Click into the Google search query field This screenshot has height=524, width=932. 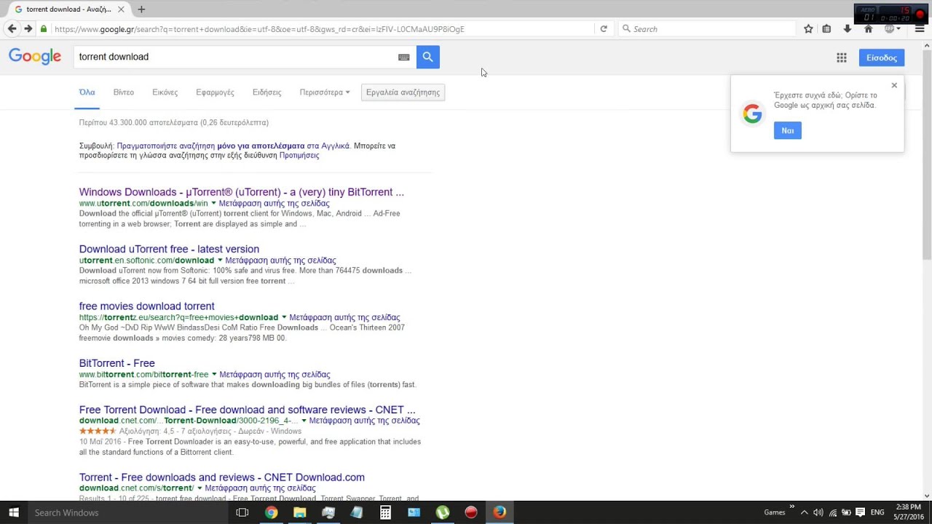[x=237, y=57]
